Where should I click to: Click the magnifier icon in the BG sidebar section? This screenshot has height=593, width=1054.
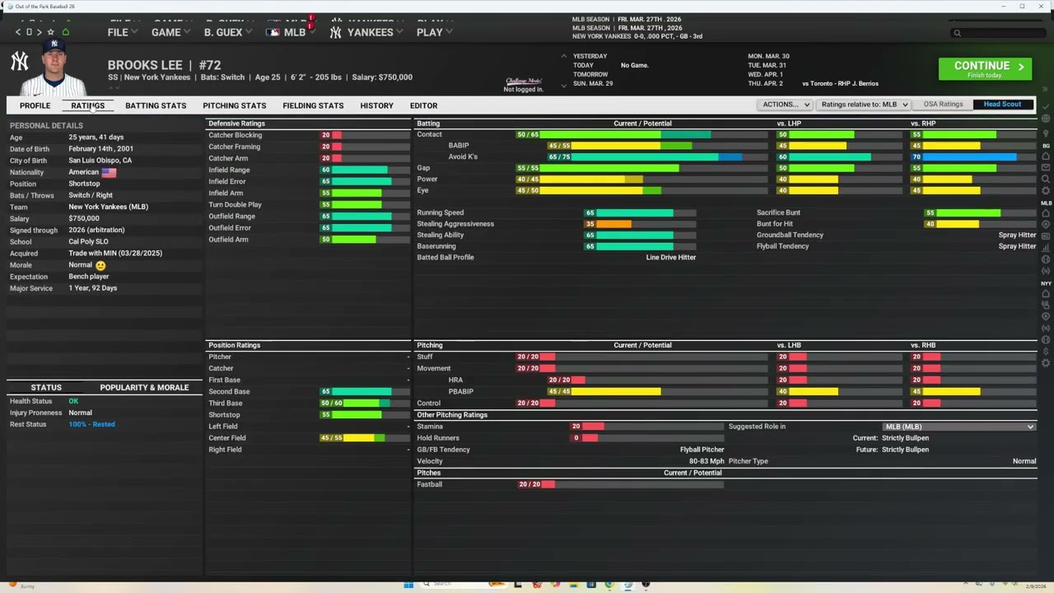[1046, 179]
